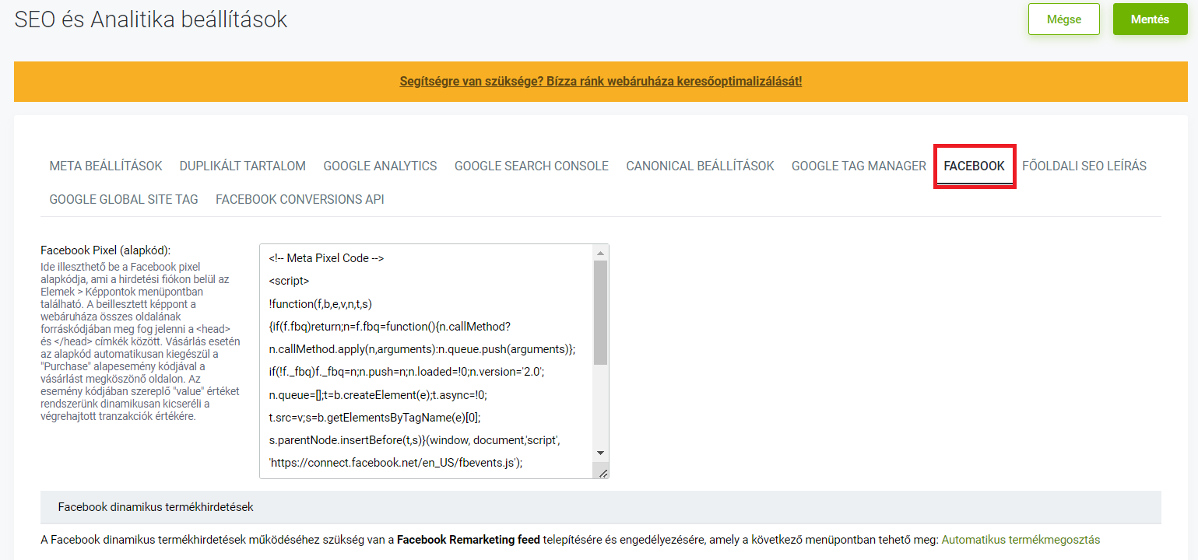This screenshot has height=560, width=1198.
Task: Select the FACEBOOK tab
Action: coord(975,166)
